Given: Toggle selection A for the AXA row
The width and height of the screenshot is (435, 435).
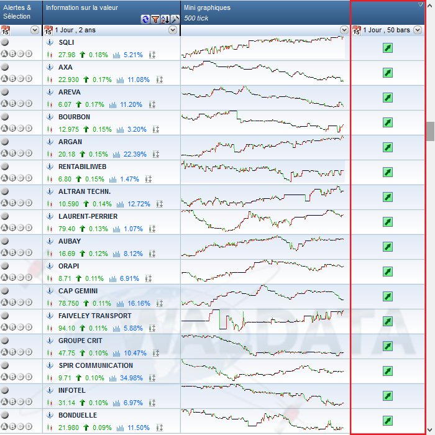Looking at the screenshot, I should point(4,78).
